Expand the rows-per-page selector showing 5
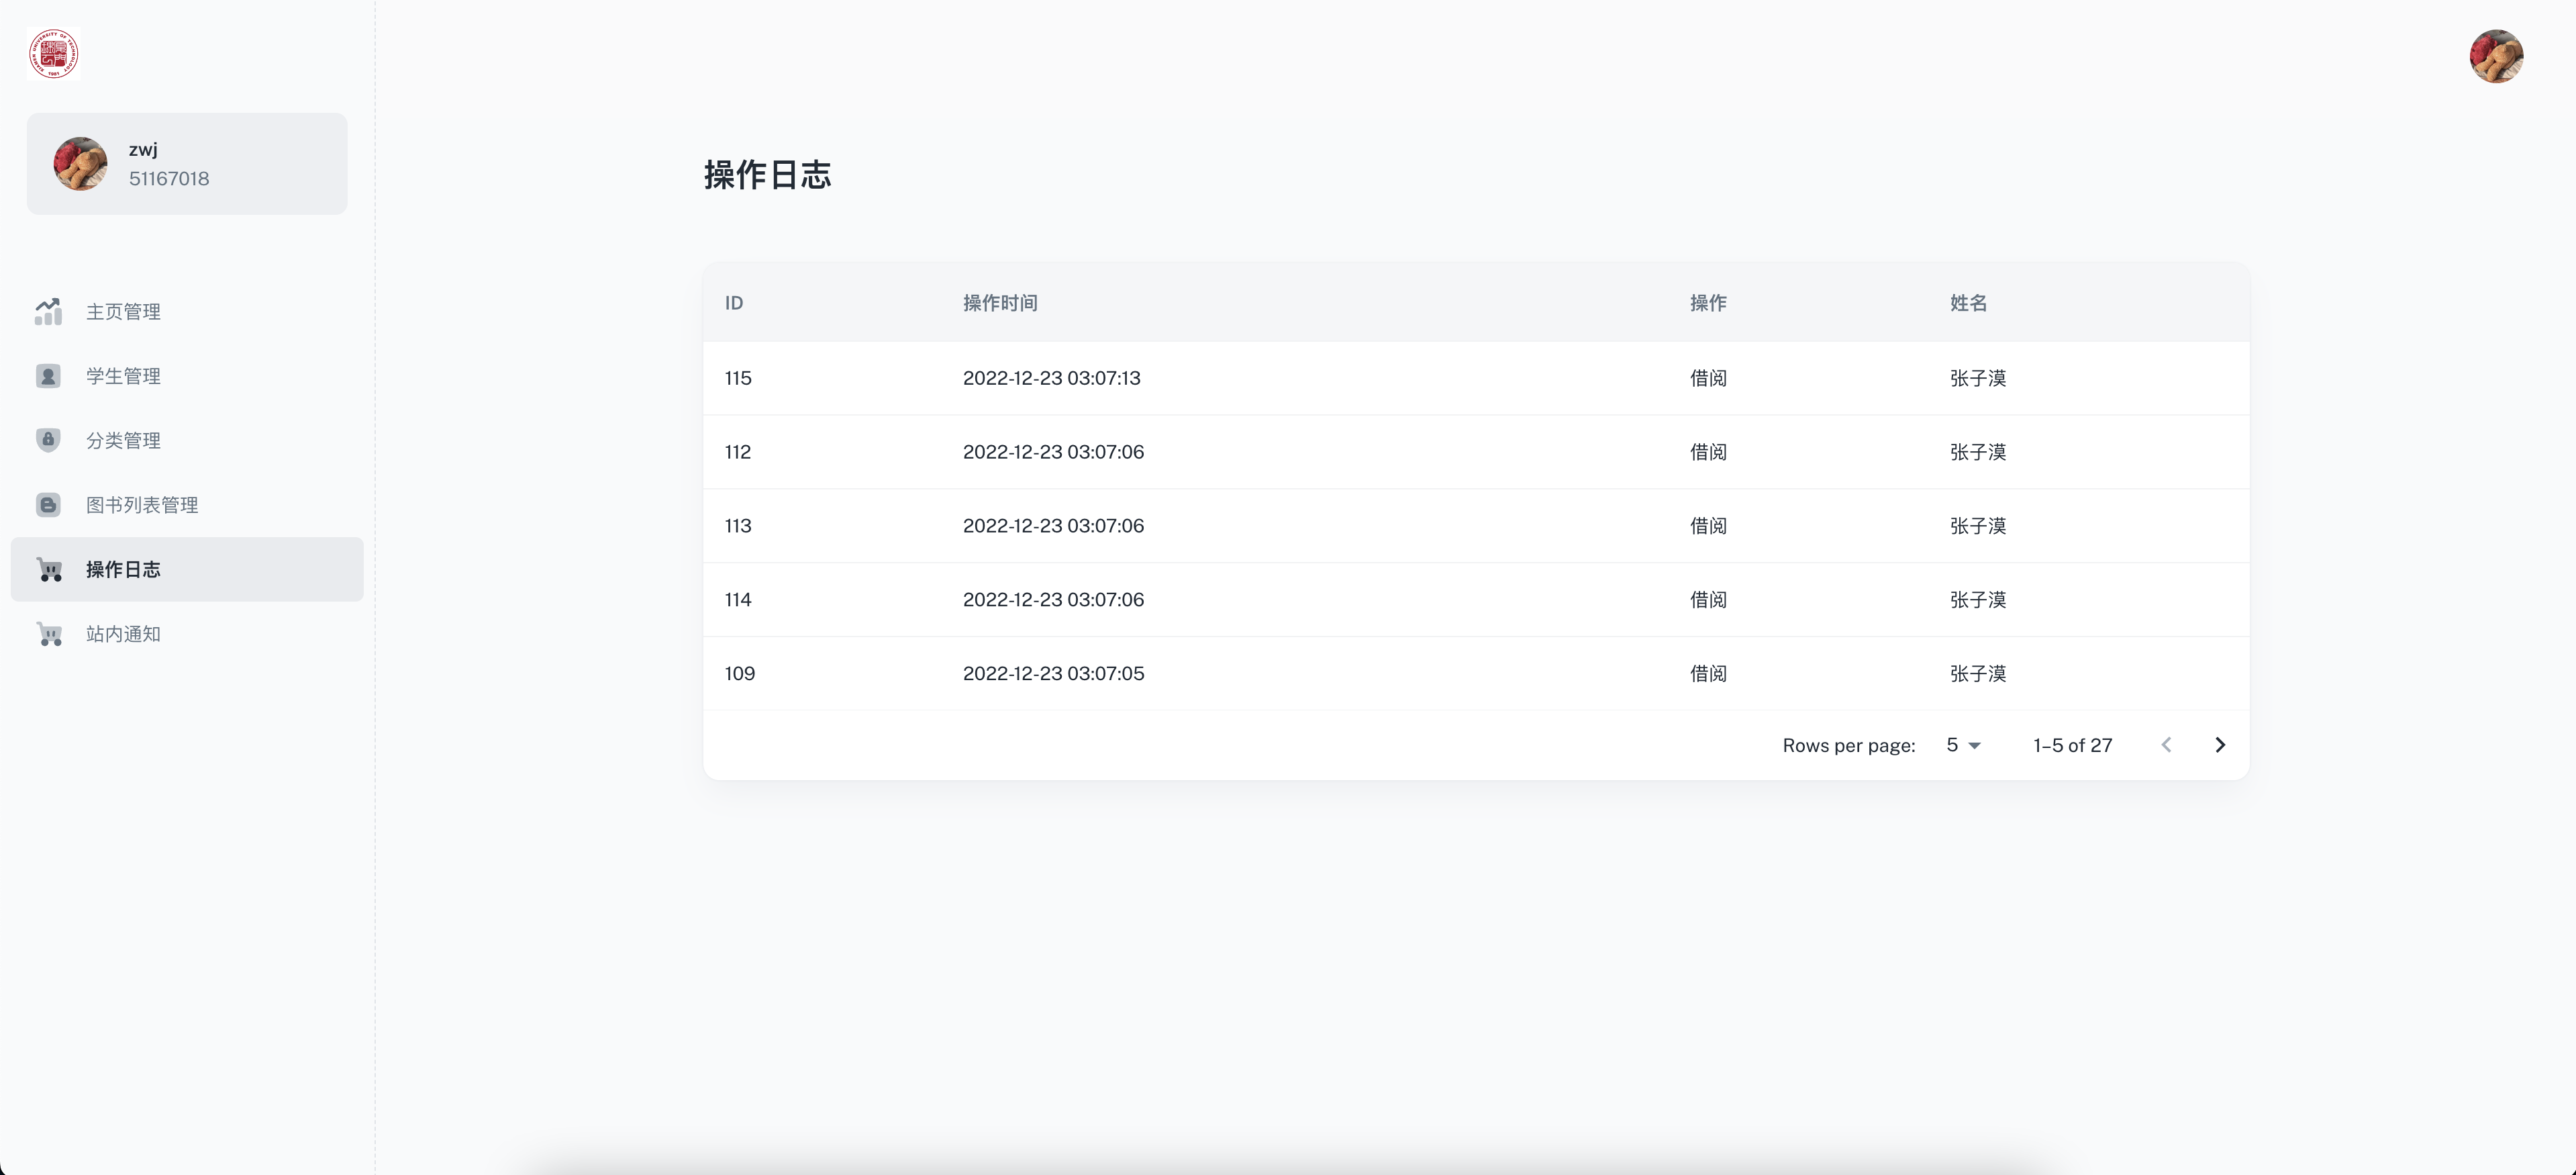Viewport: 2576px width, 1175px height. pyautogui.click(x=1962, y=744)
